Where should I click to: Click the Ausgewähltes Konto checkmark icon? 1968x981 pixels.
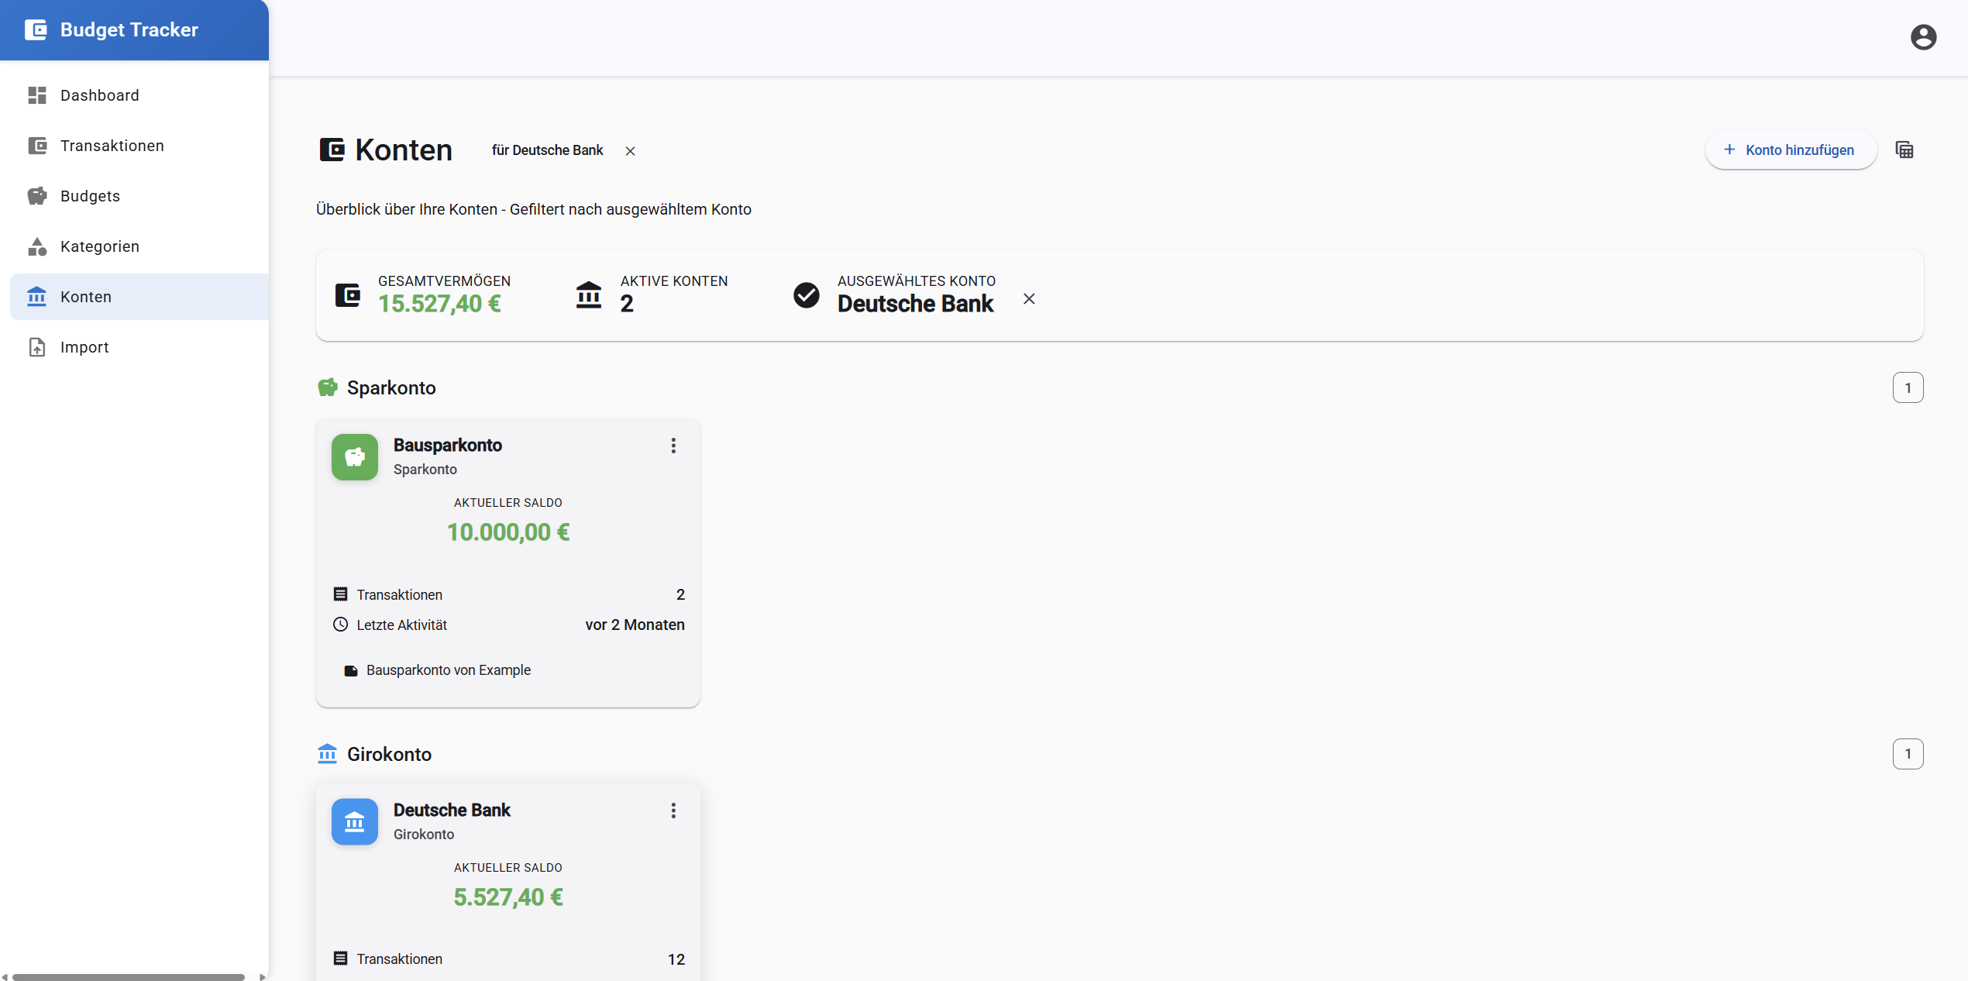click(x=807, y=295)
